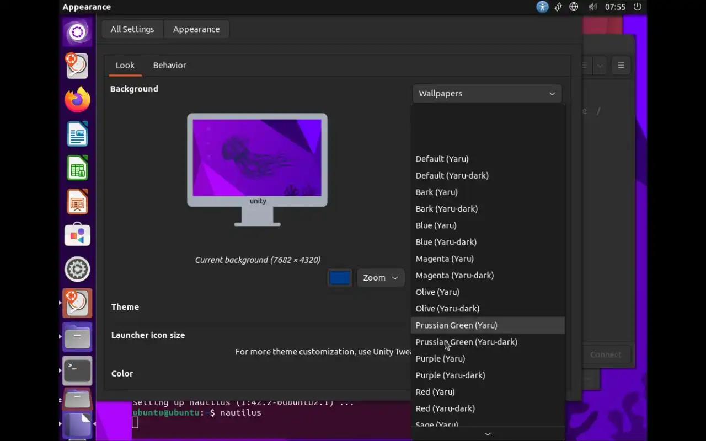Open the blue background color swatch
The height and width of the screenshot is (441, 706).
pos(340,278)
